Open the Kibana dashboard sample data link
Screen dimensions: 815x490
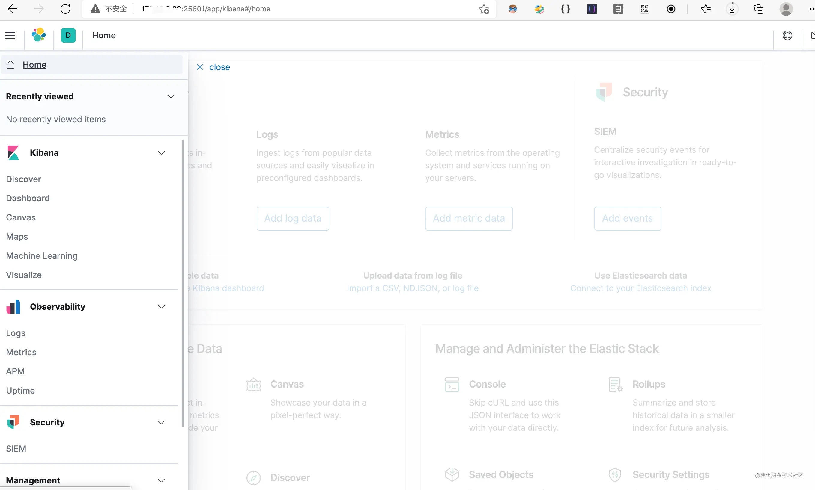[x=226, y=288]
